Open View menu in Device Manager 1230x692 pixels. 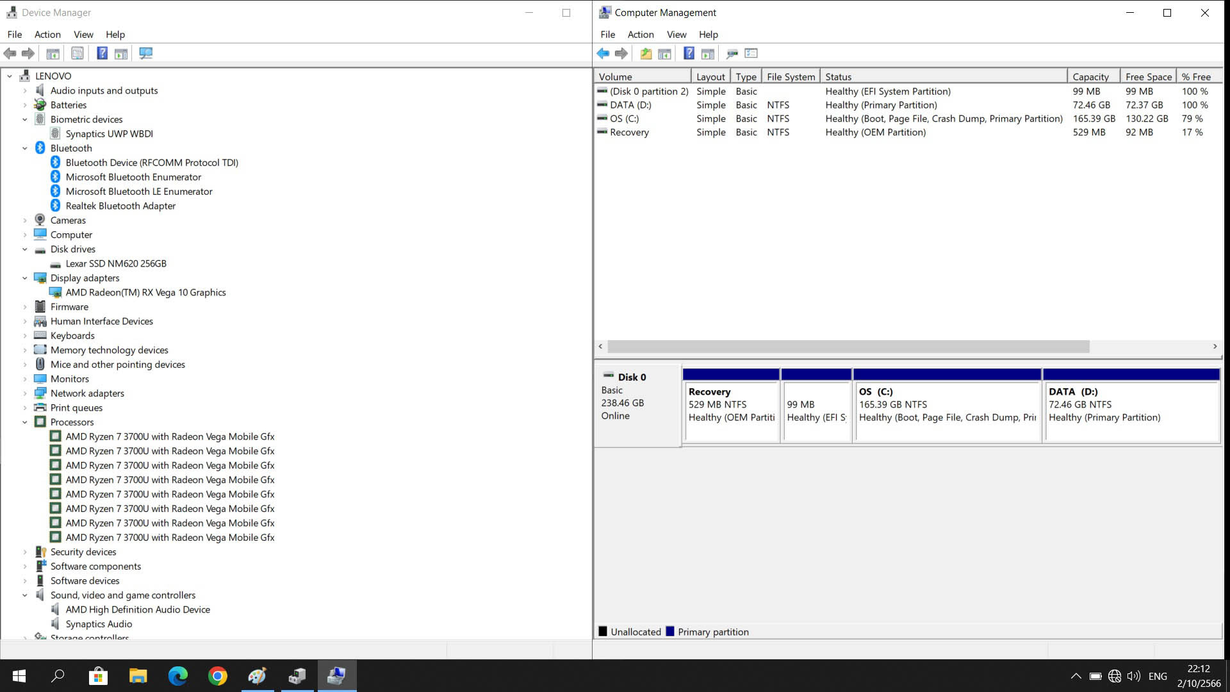coord(83,35)
